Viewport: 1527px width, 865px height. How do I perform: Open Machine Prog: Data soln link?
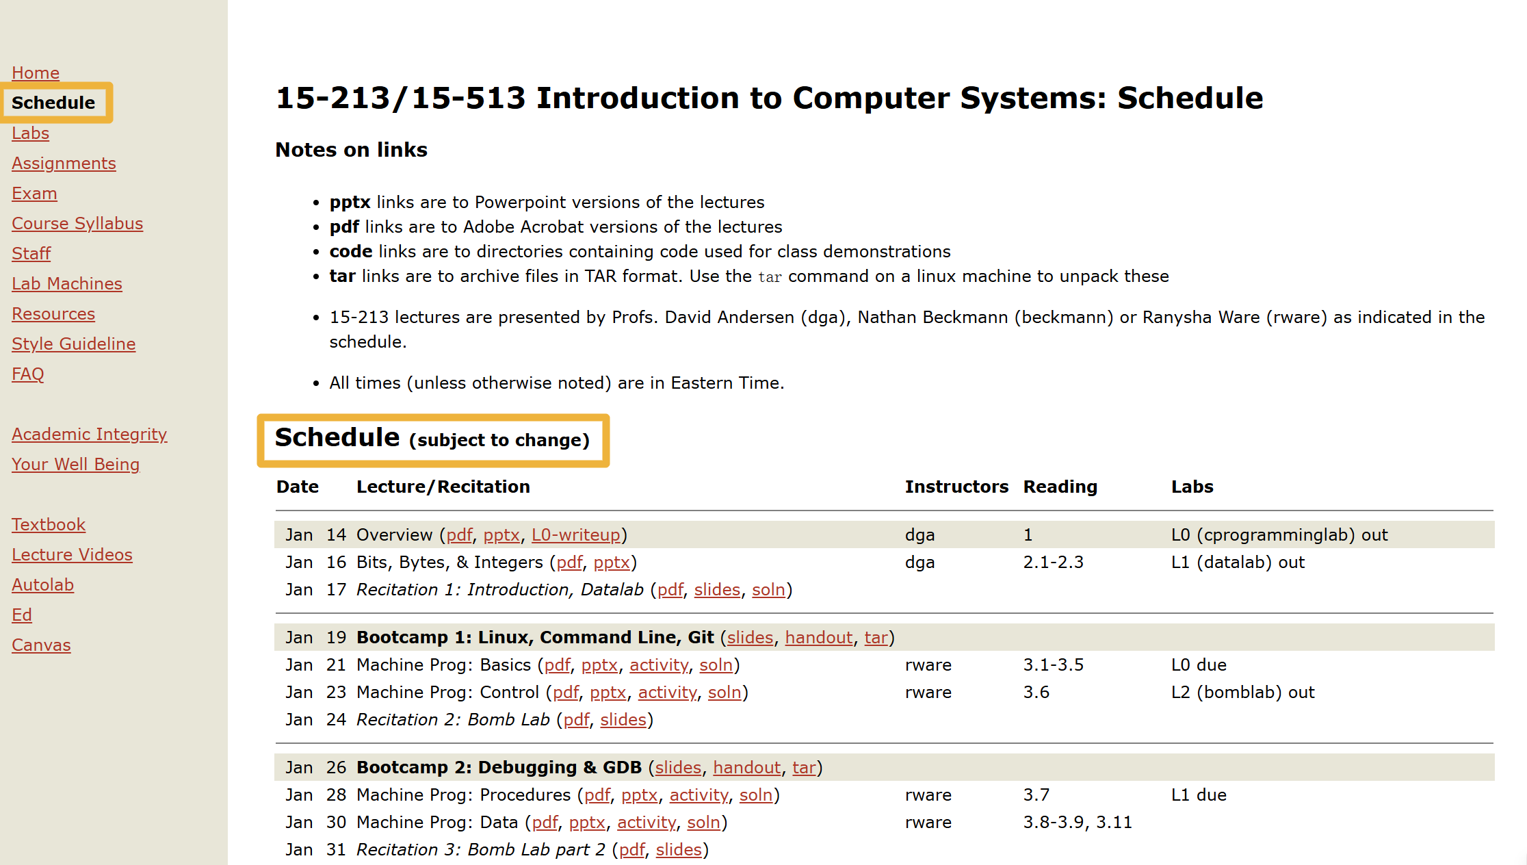(x=703, y=822)
